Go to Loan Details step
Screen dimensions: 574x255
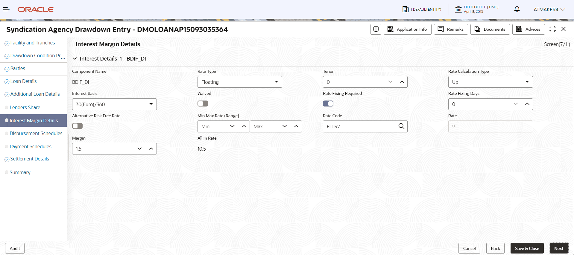[23, 81]
